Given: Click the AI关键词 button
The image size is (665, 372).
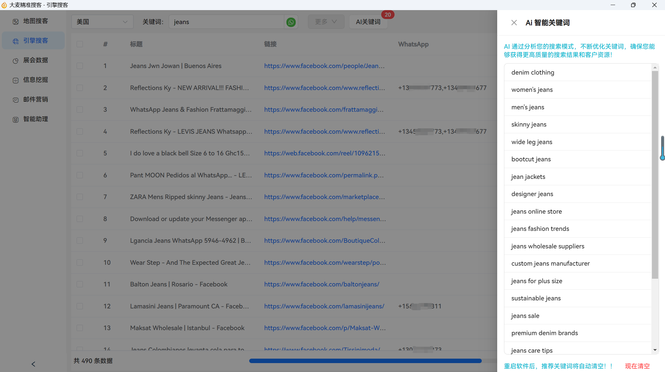Looking at the screenshot, I should (x=368, y=22).
